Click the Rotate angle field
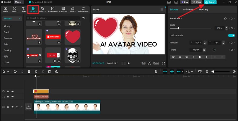238x121 pixels. coord(196,50)
